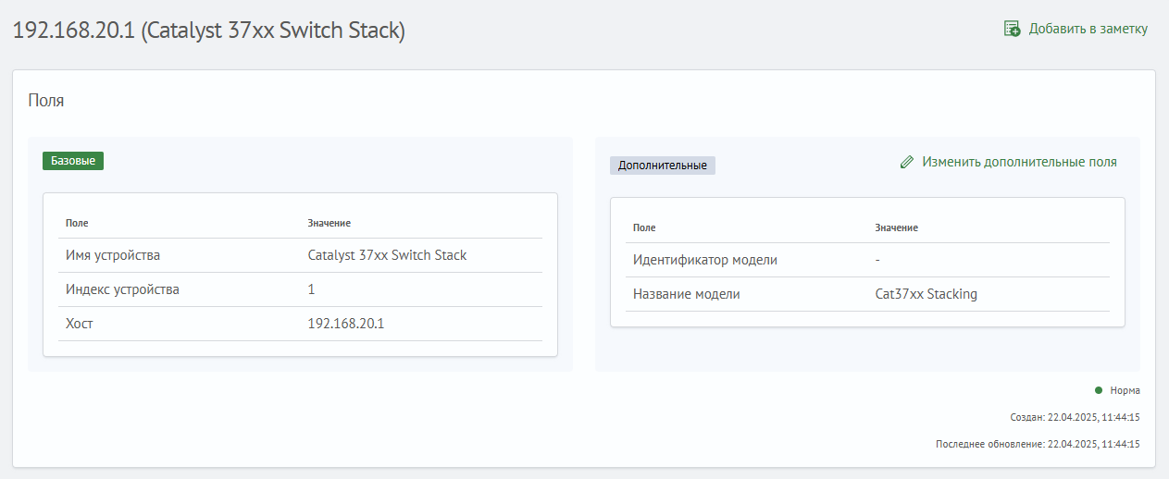Select host value '192.168.20.1' in table
Viewport: 1169px width, 479px height.
pyautogui.click(x=345, y=324)
